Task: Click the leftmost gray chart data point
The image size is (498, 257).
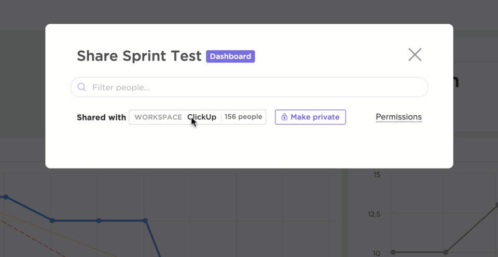Action: (393, 252)
